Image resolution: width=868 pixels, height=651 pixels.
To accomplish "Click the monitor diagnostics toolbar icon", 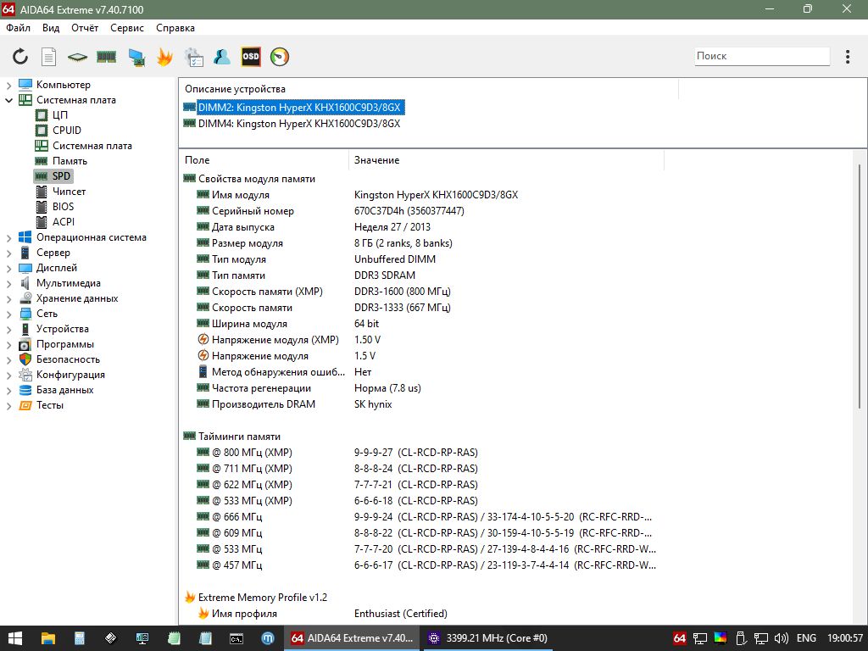I will (136, 57).
